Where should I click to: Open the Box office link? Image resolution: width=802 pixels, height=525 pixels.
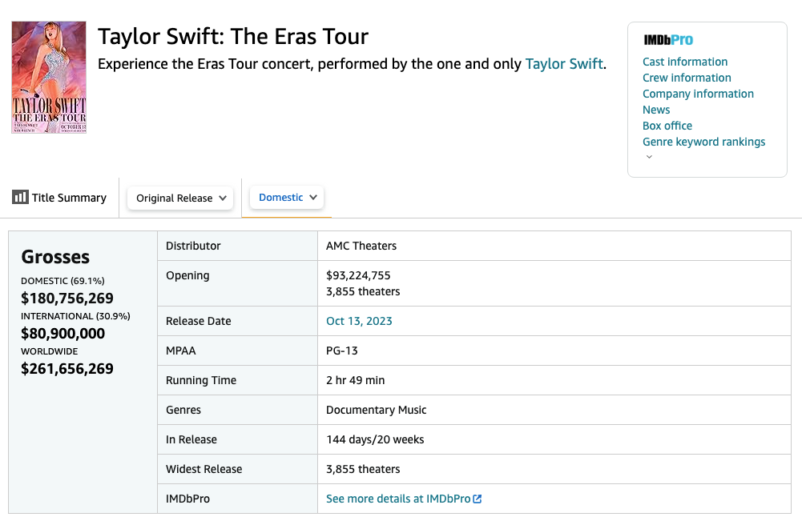[x=667, y=126]
